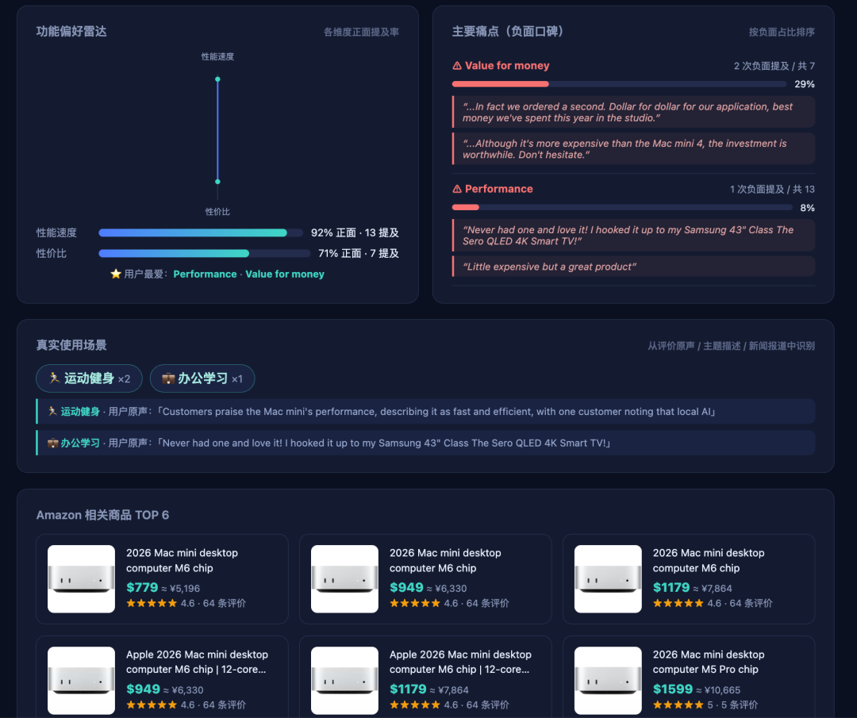Click the 29% negative share progress bar
857x718 pixels.
pos(619,84)
